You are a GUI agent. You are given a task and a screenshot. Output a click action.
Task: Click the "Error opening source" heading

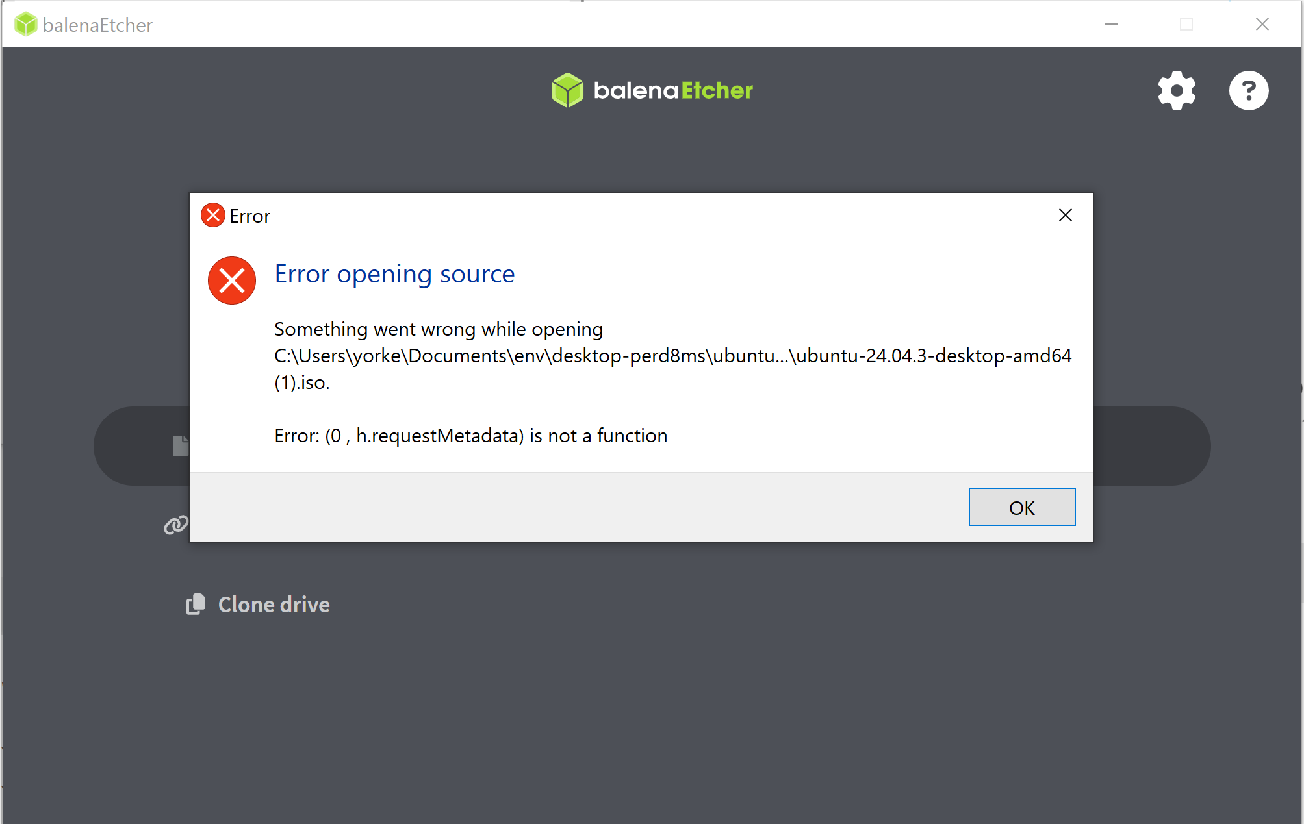[394, 274]
